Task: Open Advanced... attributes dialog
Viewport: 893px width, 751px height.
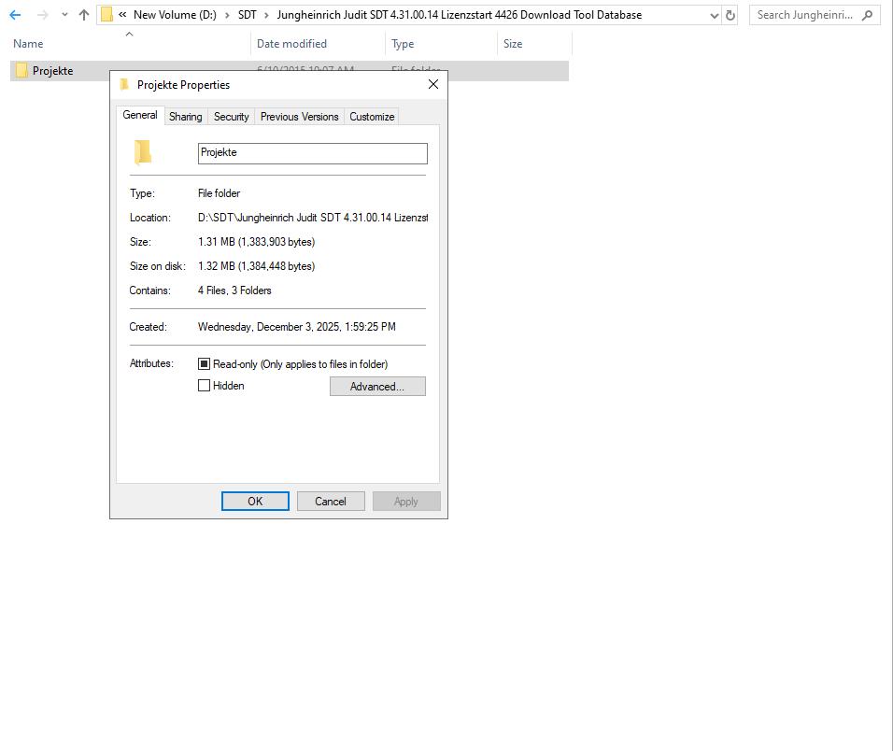Action: 377,386
